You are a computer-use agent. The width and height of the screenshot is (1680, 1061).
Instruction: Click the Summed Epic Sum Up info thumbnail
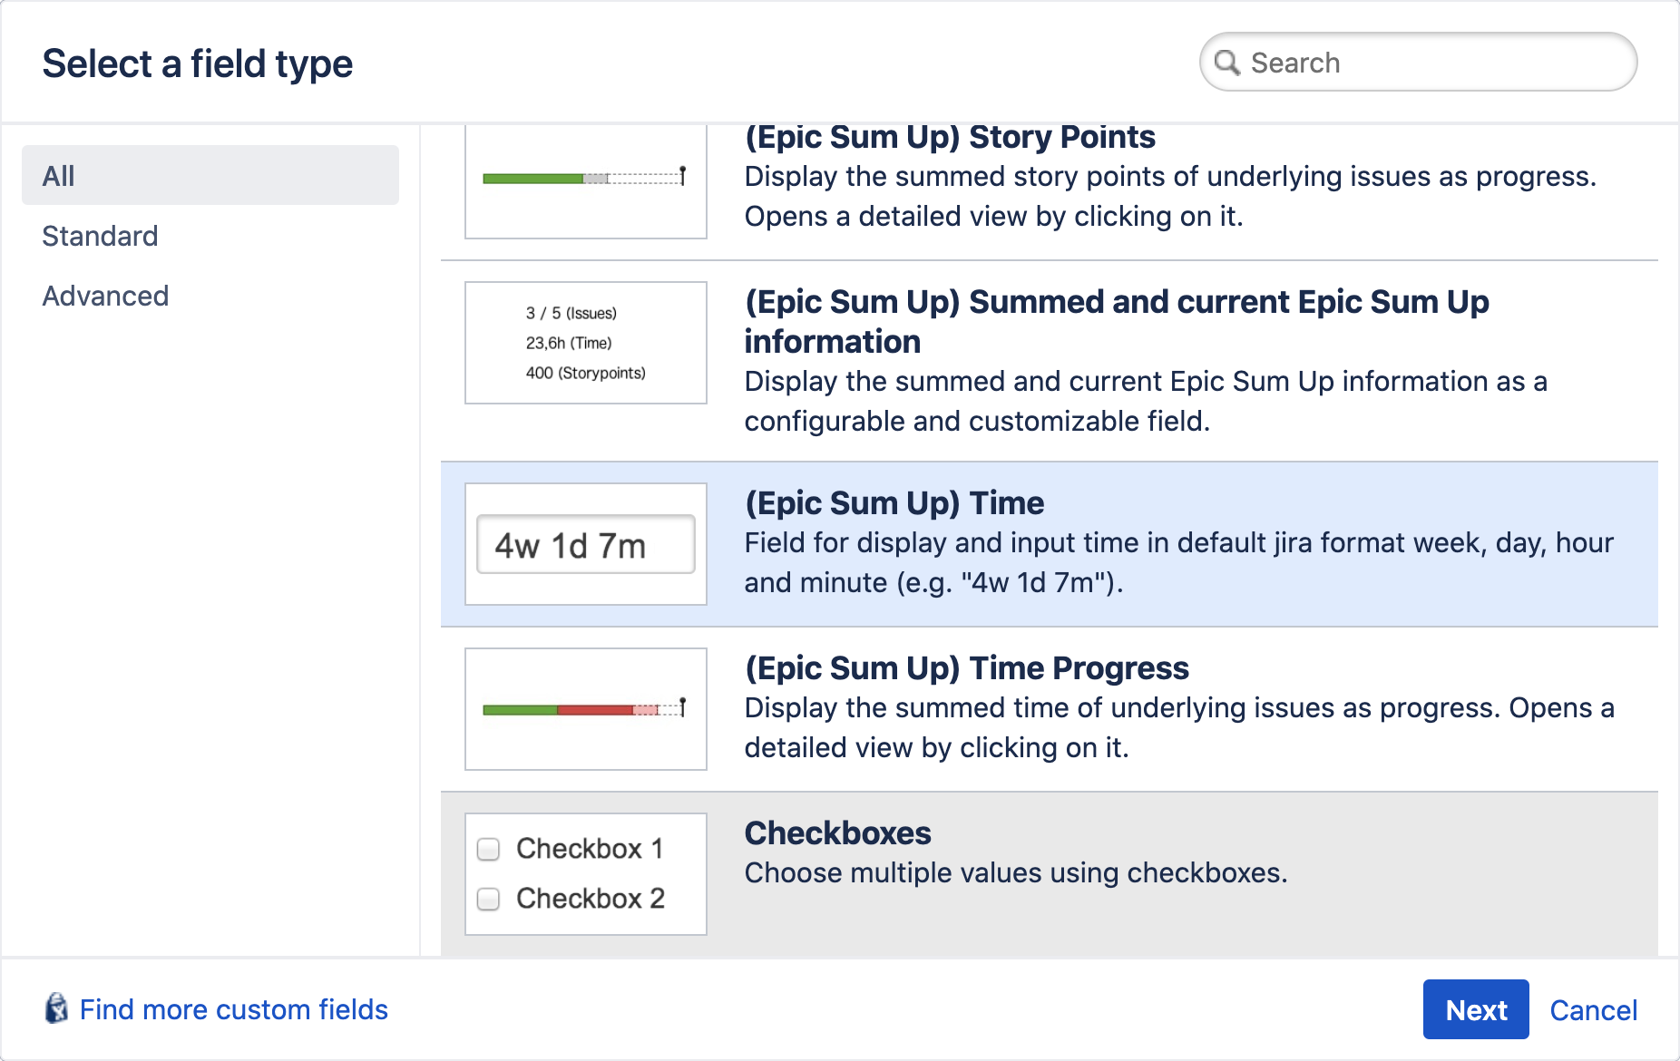[x=585, y=343]
